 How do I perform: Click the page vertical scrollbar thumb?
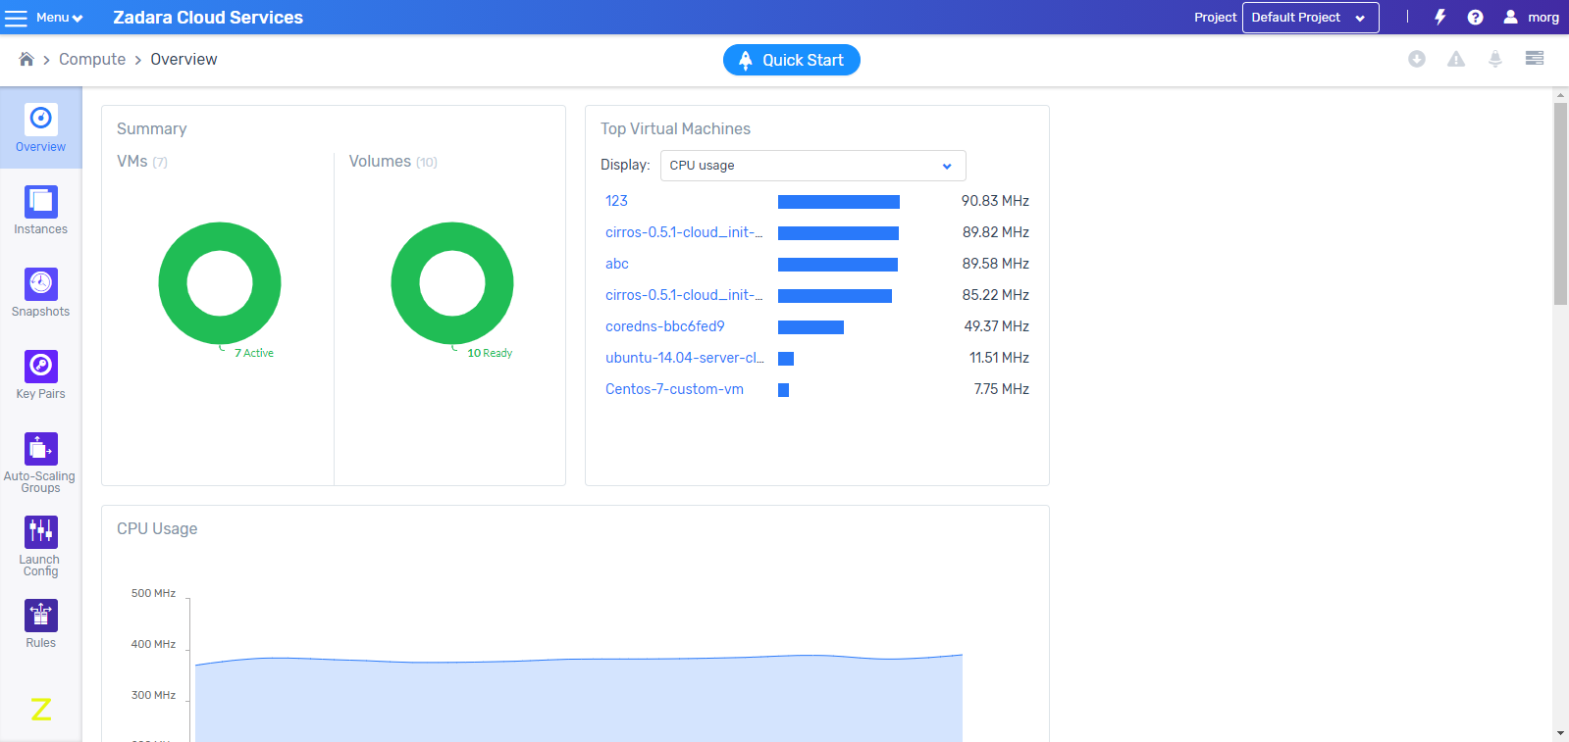[1560, 204]
